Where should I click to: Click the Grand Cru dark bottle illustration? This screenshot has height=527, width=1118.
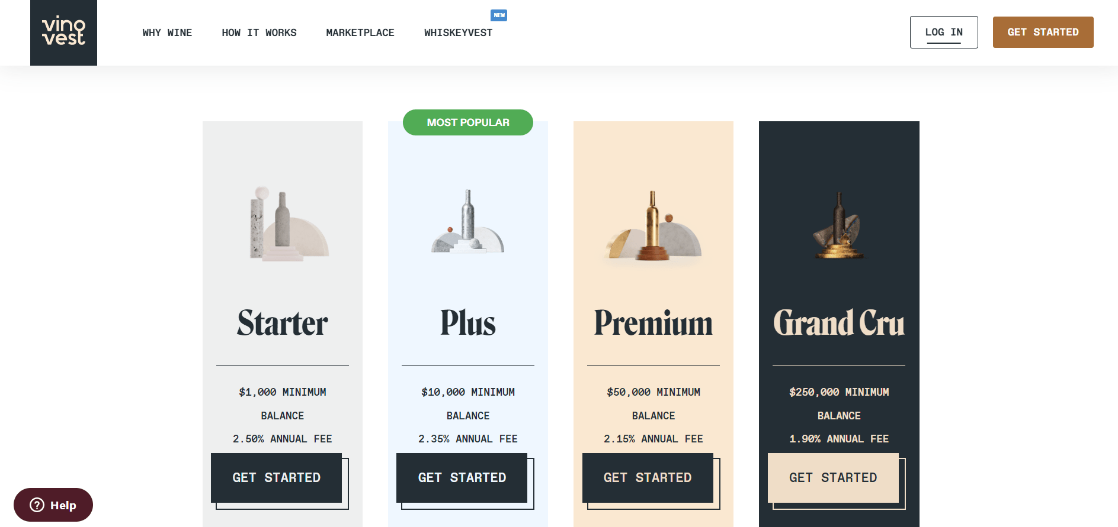pyautogui.click(x=838, y=226)
